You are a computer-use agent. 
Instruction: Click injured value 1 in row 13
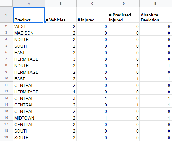tap(92, 98)
